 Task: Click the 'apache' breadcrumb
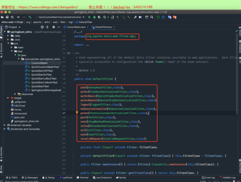37,22
